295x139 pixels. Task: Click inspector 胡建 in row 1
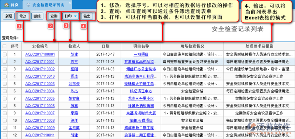click(74, 54)
